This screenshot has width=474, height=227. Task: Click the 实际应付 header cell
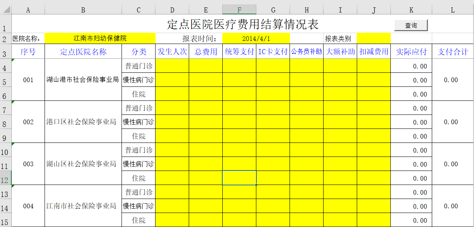click(411, 51)
